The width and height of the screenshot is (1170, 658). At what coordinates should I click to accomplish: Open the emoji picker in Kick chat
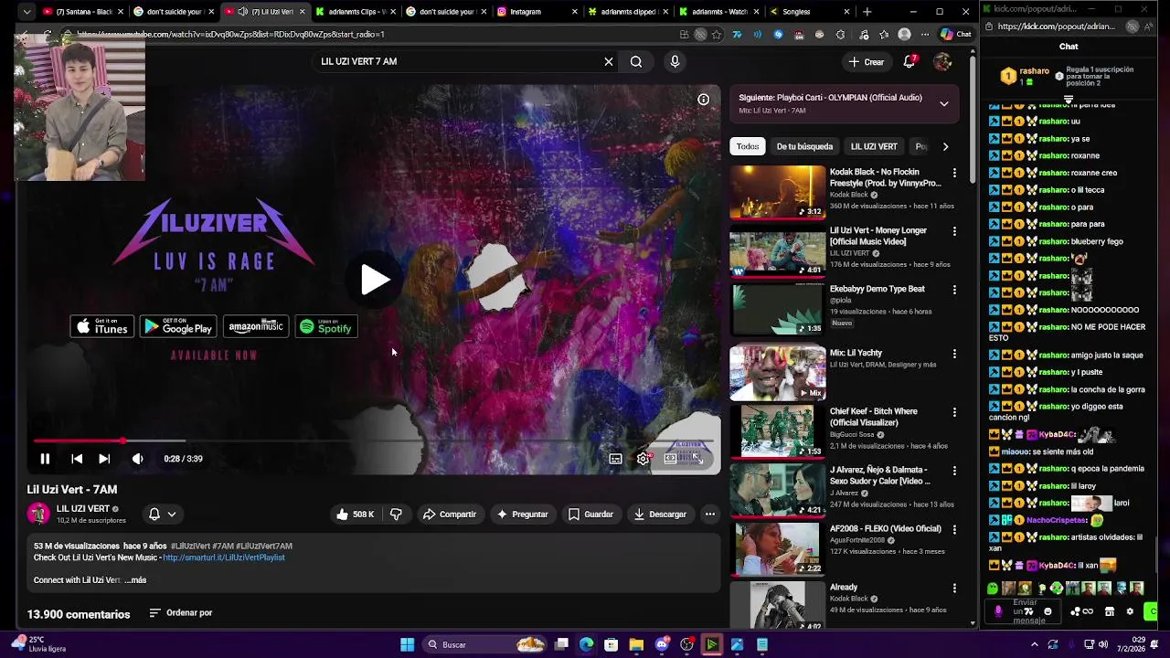[x=1048, y=611]
